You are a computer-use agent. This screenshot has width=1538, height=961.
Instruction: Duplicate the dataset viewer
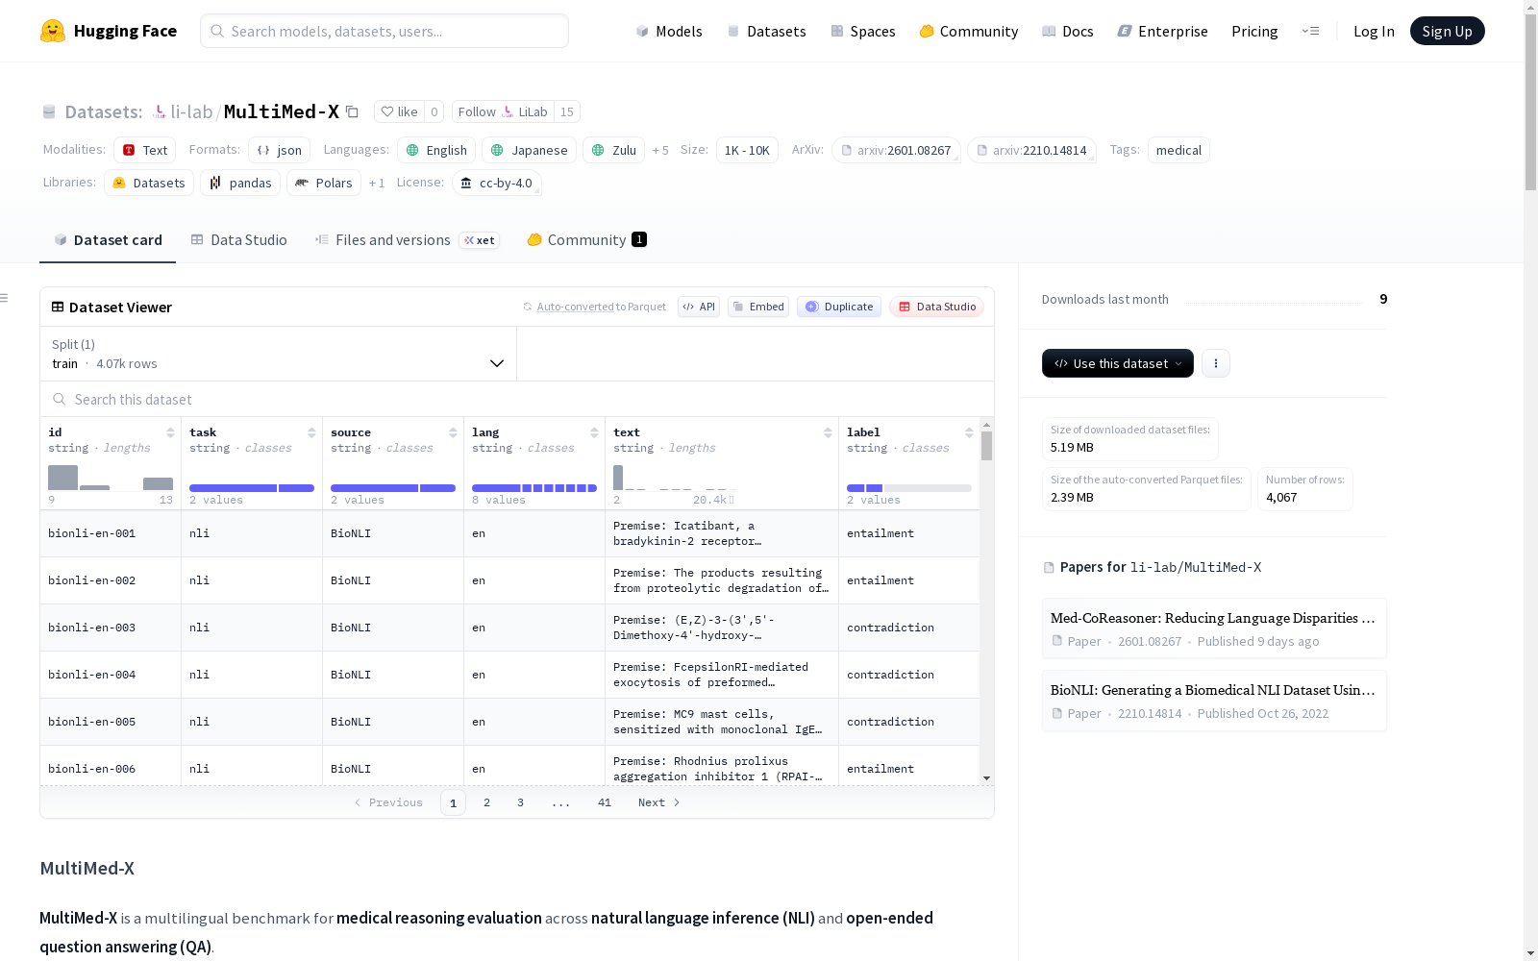[x=839, y=307]
